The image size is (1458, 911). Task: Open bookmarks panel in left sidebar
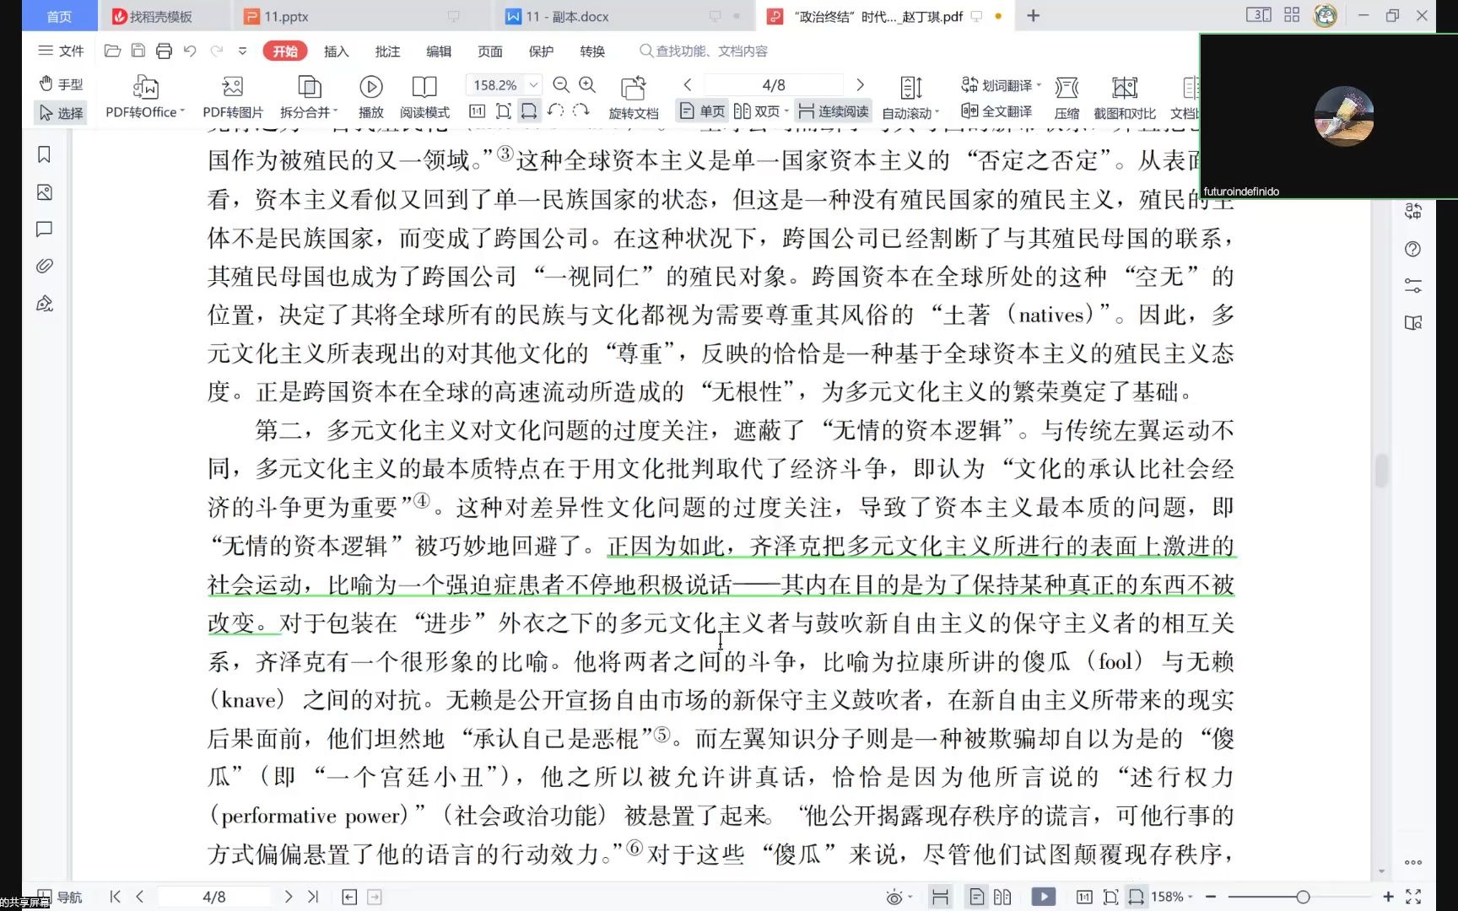(45, 154)
